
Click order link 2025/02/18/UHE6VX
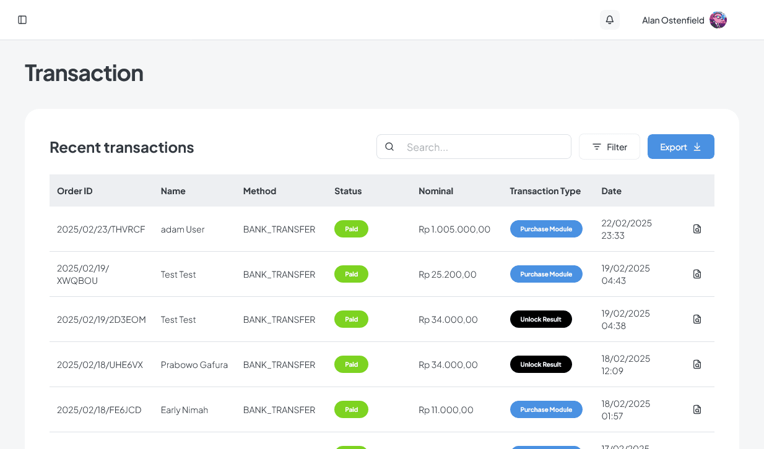pos(100,364)
